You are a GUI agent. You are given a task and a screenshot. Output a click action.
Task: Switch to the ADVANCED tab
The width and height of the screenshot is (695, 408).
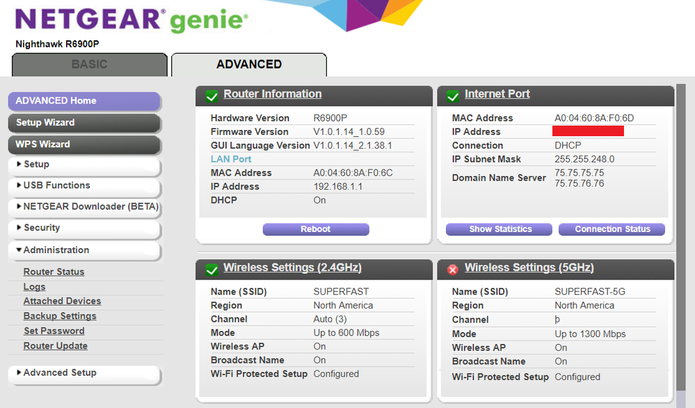click(249, 65)
